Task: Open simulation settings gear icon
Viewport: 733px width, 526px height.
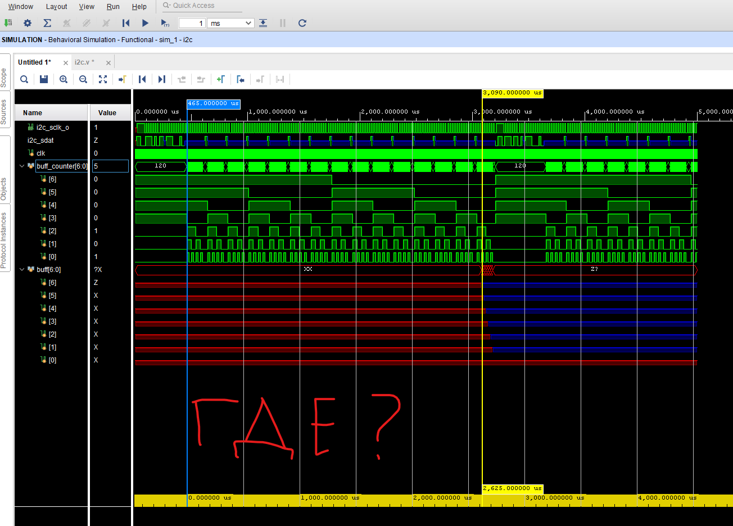Action: coord(28,23)
